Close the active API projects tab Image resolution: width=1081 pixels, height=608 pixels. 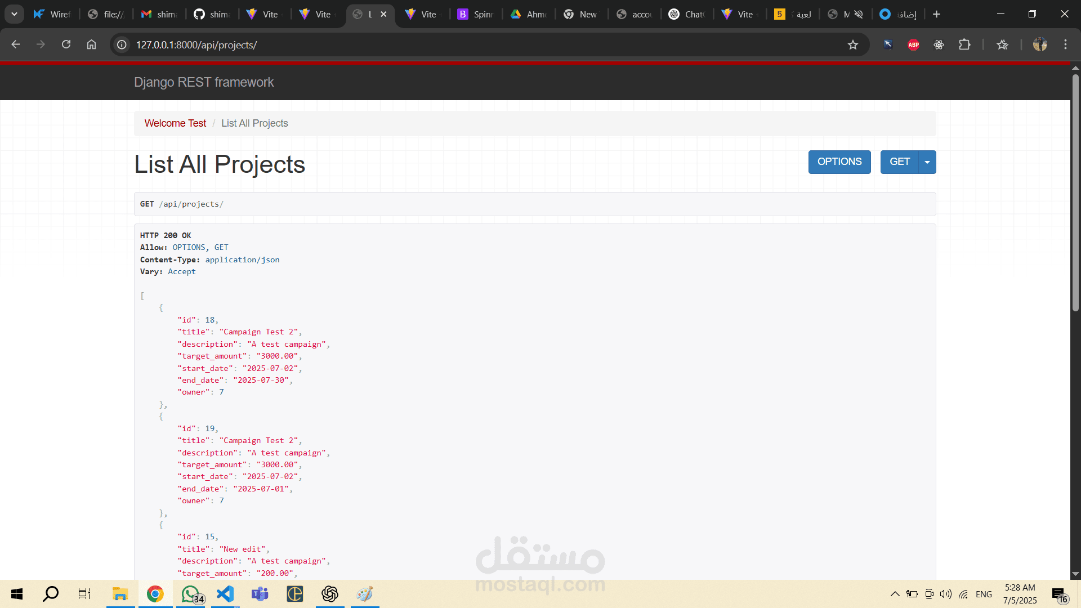coord(383,14)
